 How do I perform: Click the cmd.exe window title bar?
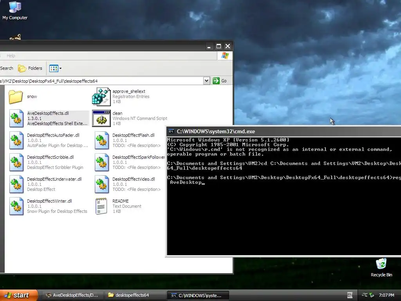point(284,132)
